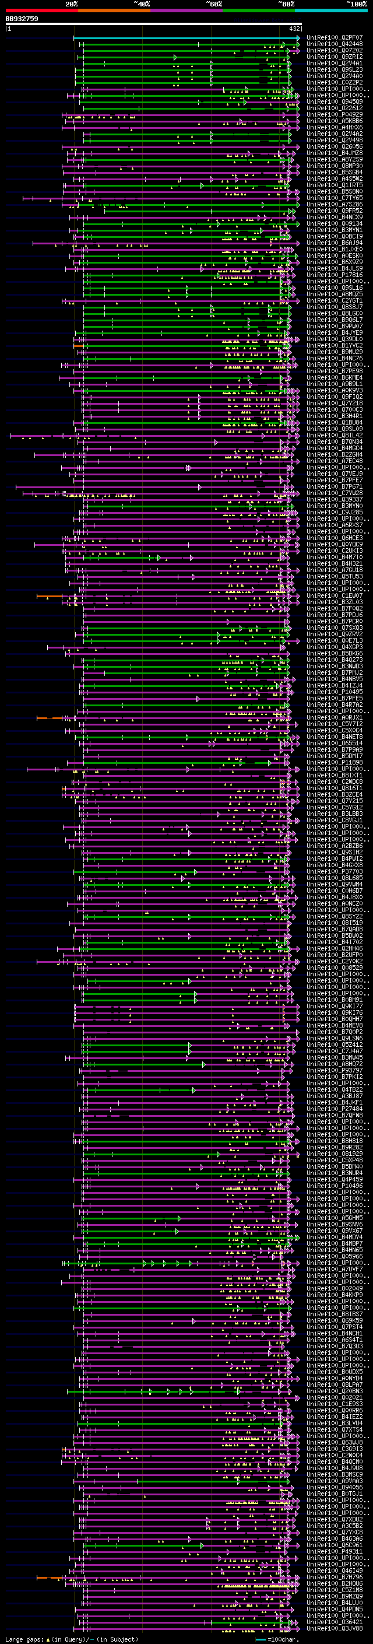Select hit label UniRef100_A2BZB6

pyautogui.click(x=335, y=846)
